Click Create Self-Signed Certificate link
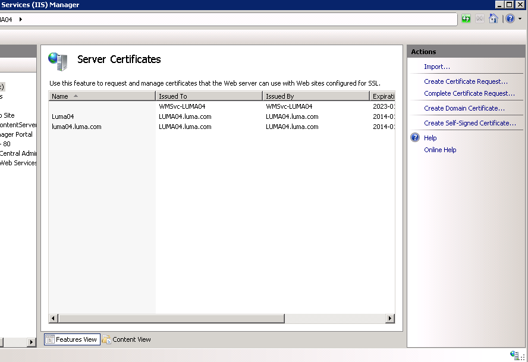 point(470,123)
